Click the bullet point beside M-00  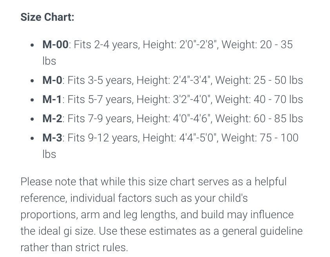pyautogui.click(x=32, y=45)
